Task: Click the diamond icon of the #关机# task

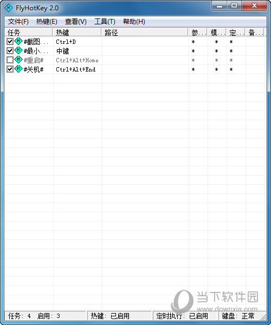Action: pyautogui.click(x=18, y=69)
